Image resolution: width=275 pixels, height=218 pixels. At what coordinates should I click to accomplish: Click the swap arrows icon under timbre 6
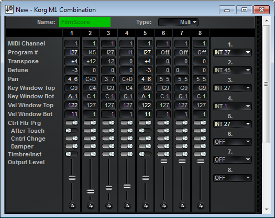click(x=164, y=205)
